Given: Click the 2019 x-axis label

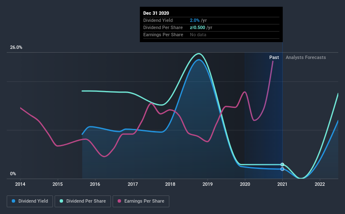Looking at the screenshot, I should [x=208, y=184].
